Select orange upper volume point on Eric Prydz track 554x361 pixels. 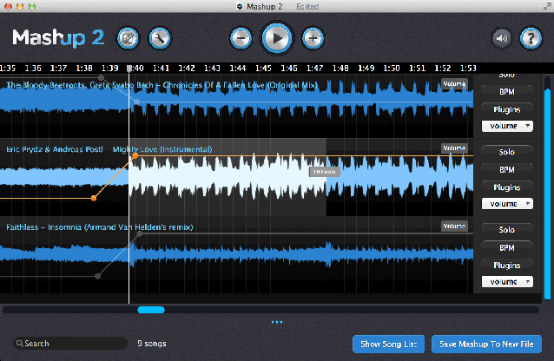135,156
